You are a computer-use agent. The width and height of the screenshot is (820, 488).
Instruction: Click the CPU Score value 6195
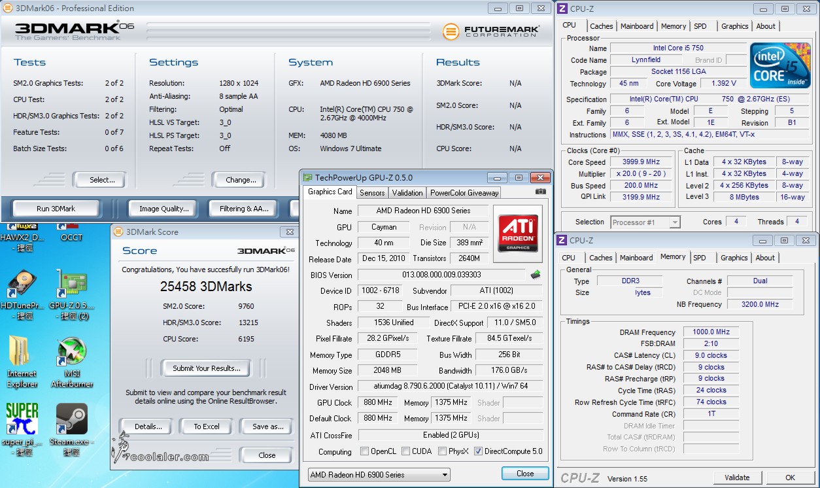coord(246,339)
